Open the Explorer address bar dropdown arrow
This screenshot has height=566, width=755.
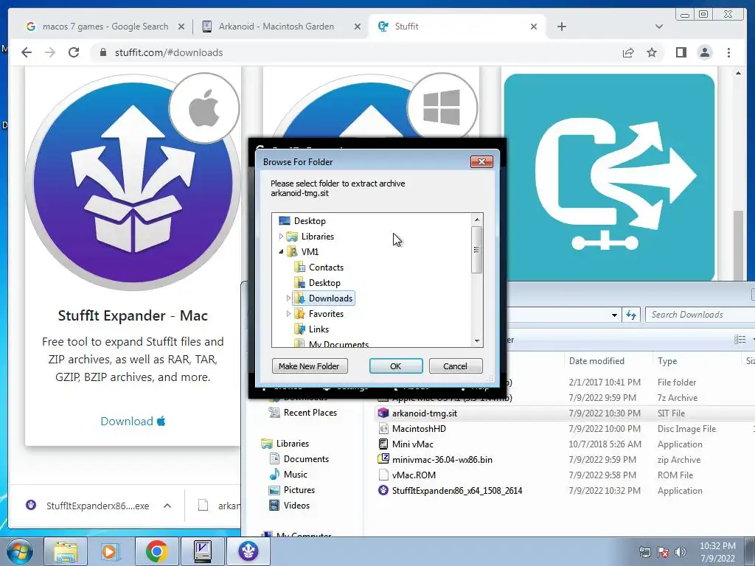614,315
